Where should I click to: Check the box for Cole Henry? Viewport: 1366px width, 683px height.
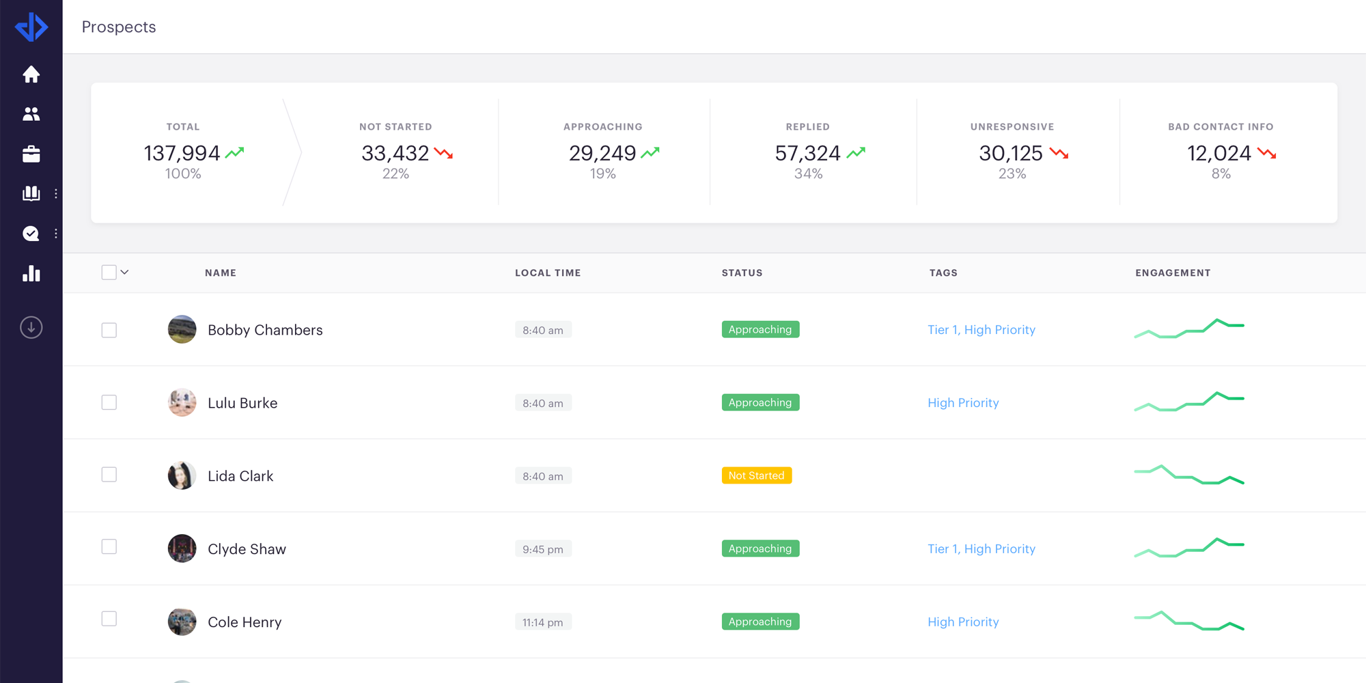coord(109,619)
